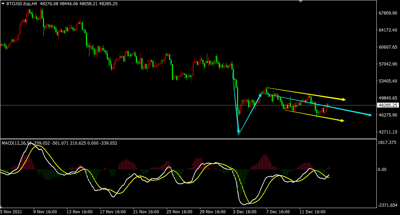The height and width of the screenshot is (215, 400).
Task: Click the 1817.375 MACD scale maximum
Action: point(387,143)
